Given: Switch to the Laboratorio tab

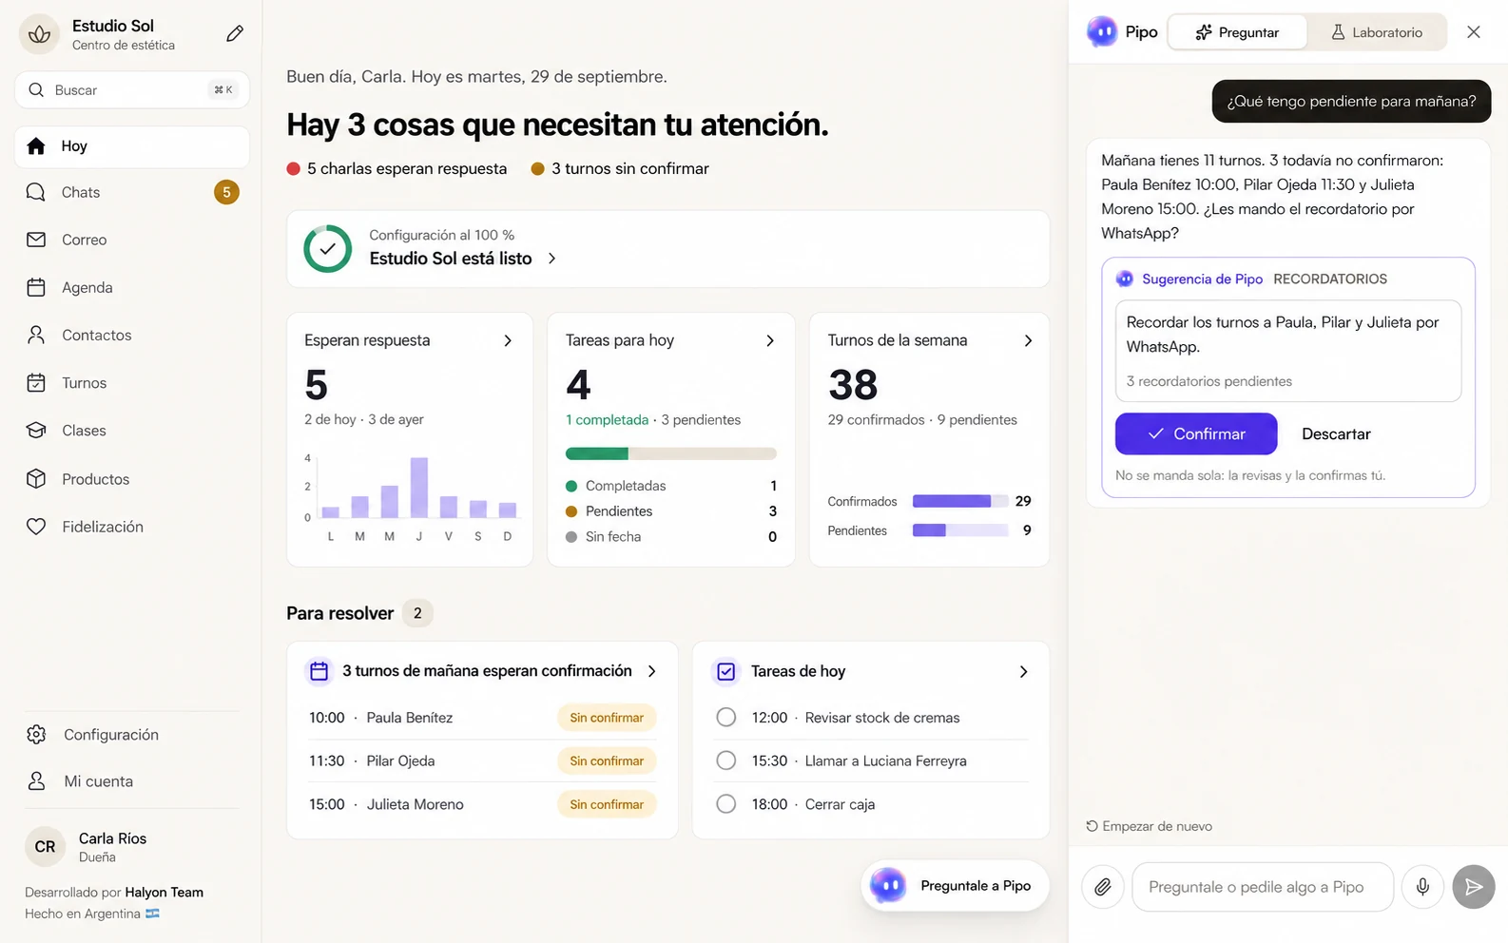Looking at the screenshot, I should (1377, 32).
